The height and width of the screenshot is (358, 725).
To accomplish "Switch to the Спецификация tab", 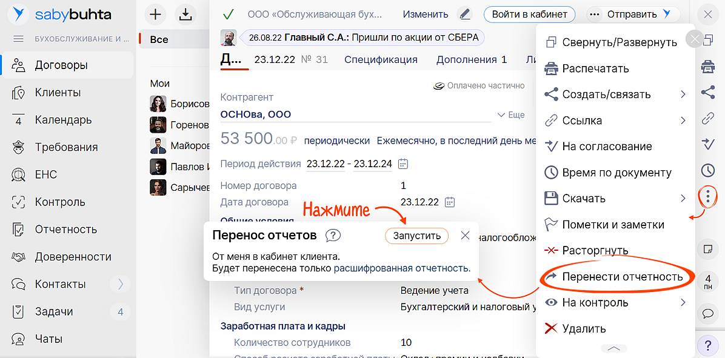I will [381, 59].
